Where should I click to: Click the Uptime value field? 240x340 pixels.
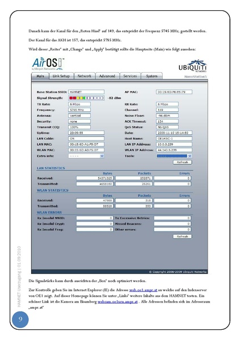tap(86, 132)
